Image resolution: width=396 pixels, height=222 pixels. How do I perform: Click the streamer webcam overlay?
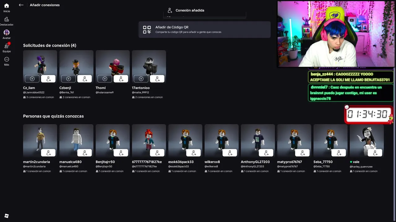336,34
